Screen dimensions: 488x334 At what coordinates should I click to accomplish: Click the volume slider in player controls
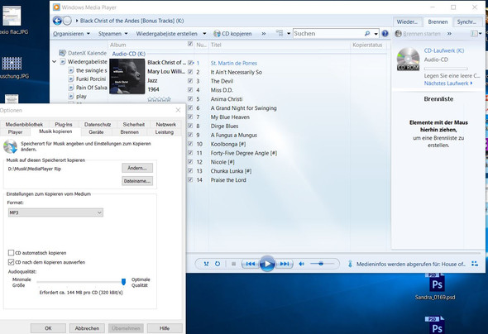[322, 264]
